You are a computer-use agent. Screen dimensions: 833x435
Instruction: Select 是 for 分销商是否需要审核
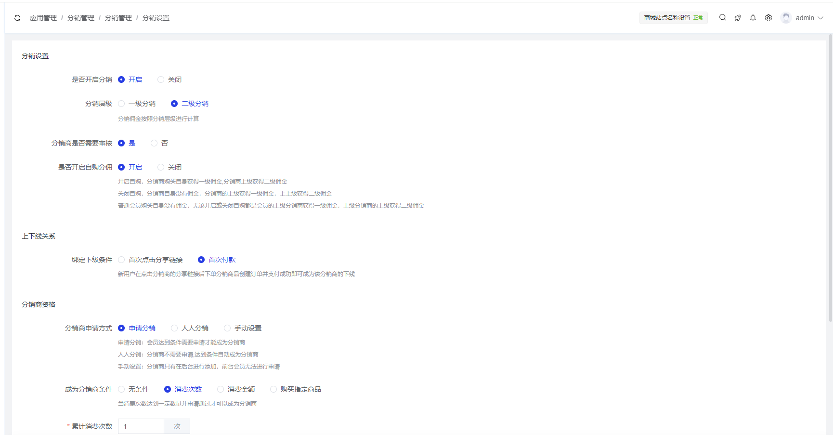click(127, 143)
